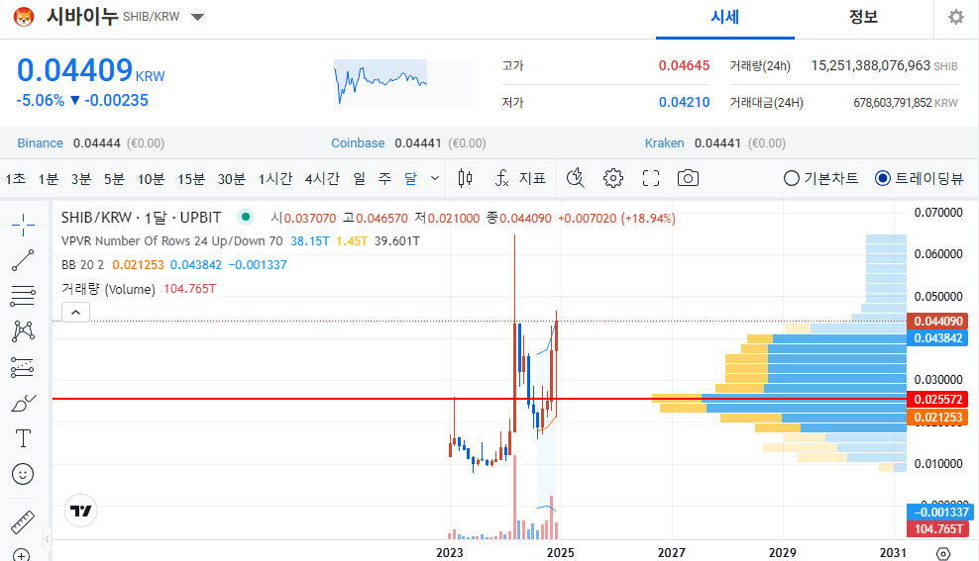The height and width of the screenshot is (561, 979).
Task: Select the 3분 timeframe
Action: [81, 179]
